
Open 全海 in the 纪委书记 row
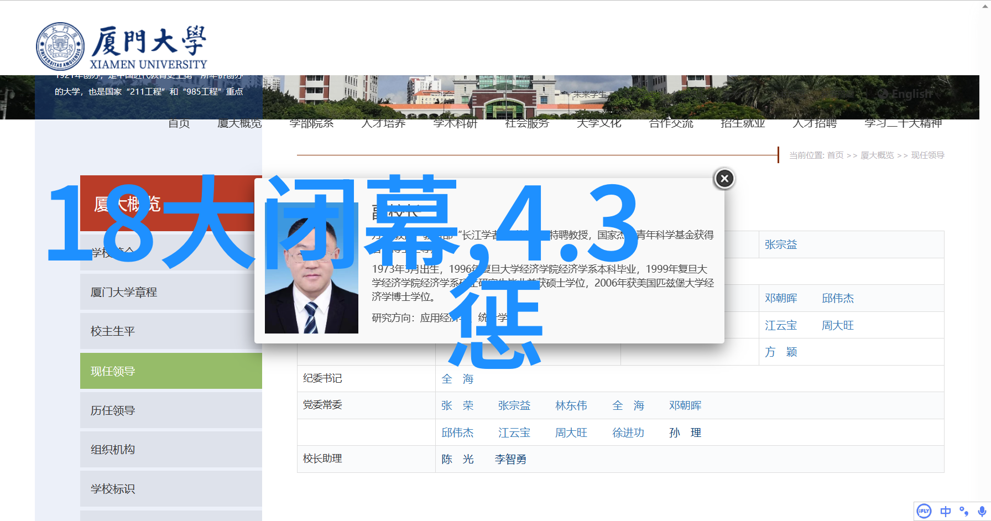pos(457,379)
